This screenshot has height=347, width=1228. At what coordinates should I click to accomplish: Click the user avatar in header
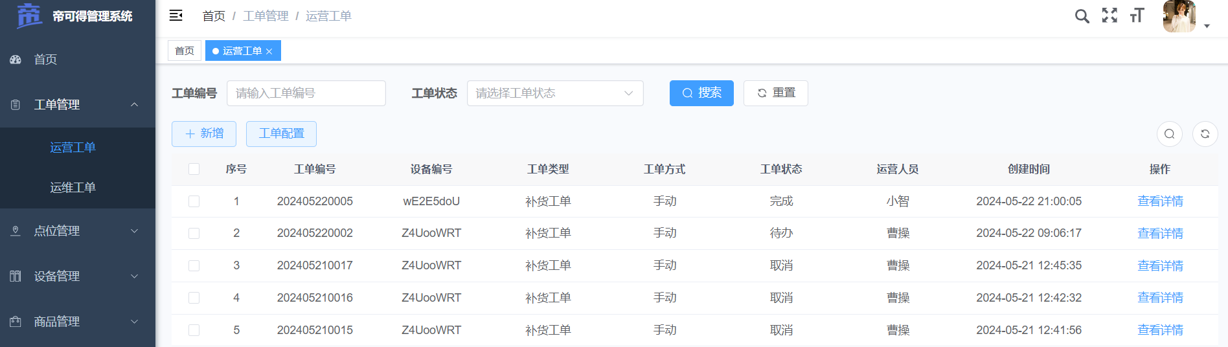1179,16
